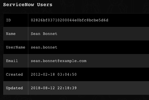Select the UserName label cell

pos(16,47)
